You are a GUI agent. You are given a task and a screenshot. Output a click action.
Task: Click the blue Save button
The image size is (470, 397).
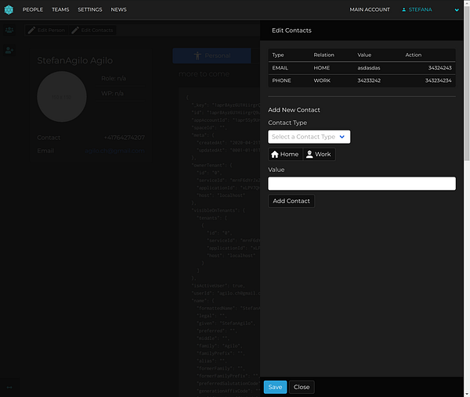coord(275,387)
